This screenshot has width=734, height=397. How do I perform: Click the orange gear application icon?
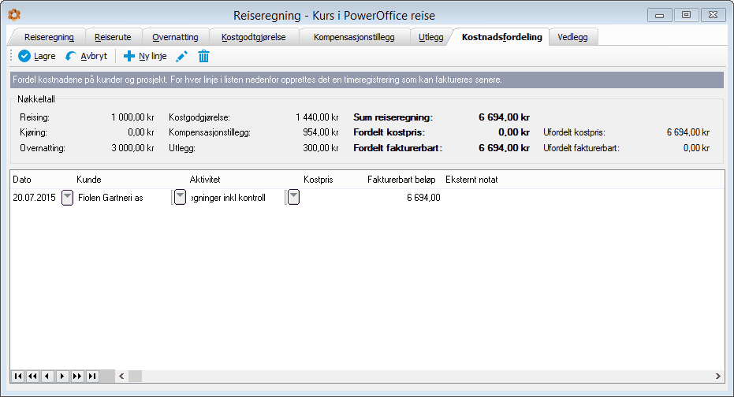point(14,15)
